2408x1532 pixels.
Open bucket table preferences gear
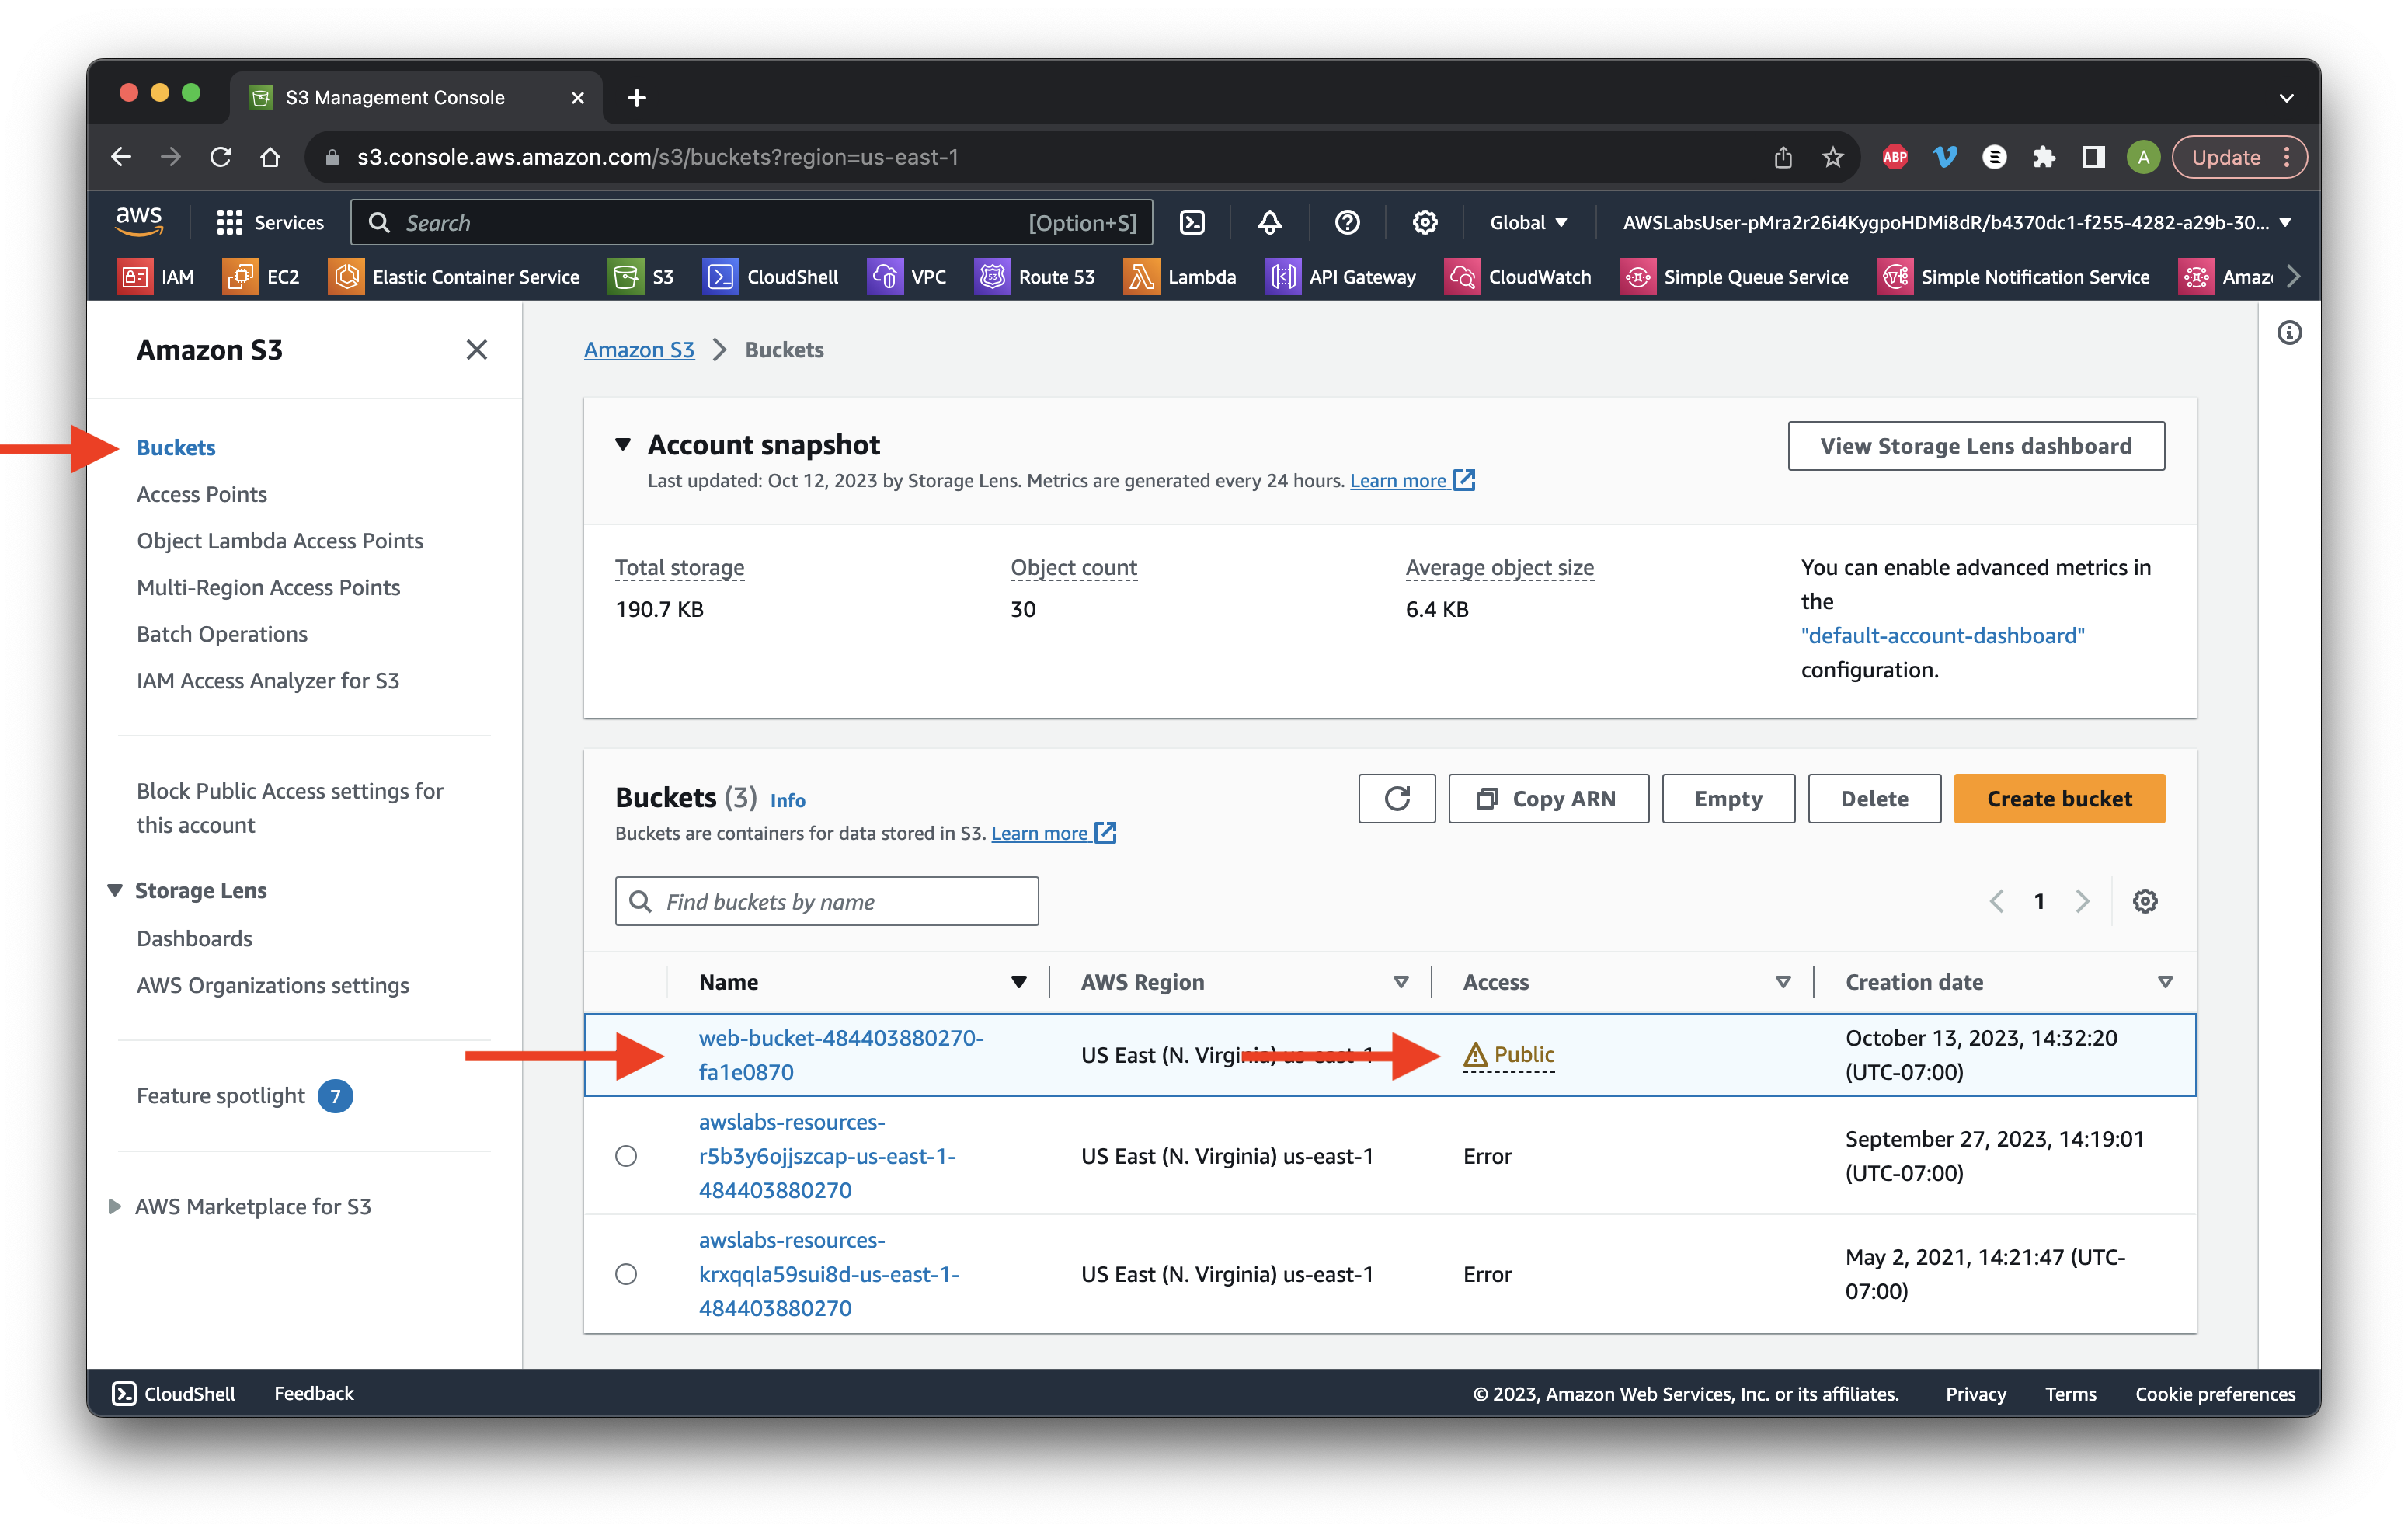click(x=2144, y=901)
